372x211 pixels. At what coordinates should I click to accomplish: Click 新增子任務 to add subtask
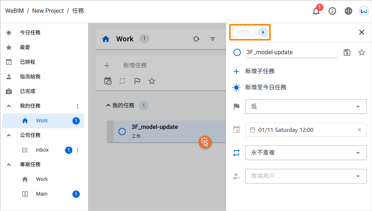[260, 71]
